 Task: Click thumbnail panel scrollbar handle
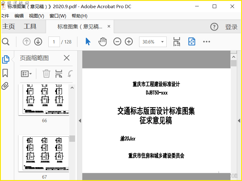pyautogui.click(x=72, y=138)
